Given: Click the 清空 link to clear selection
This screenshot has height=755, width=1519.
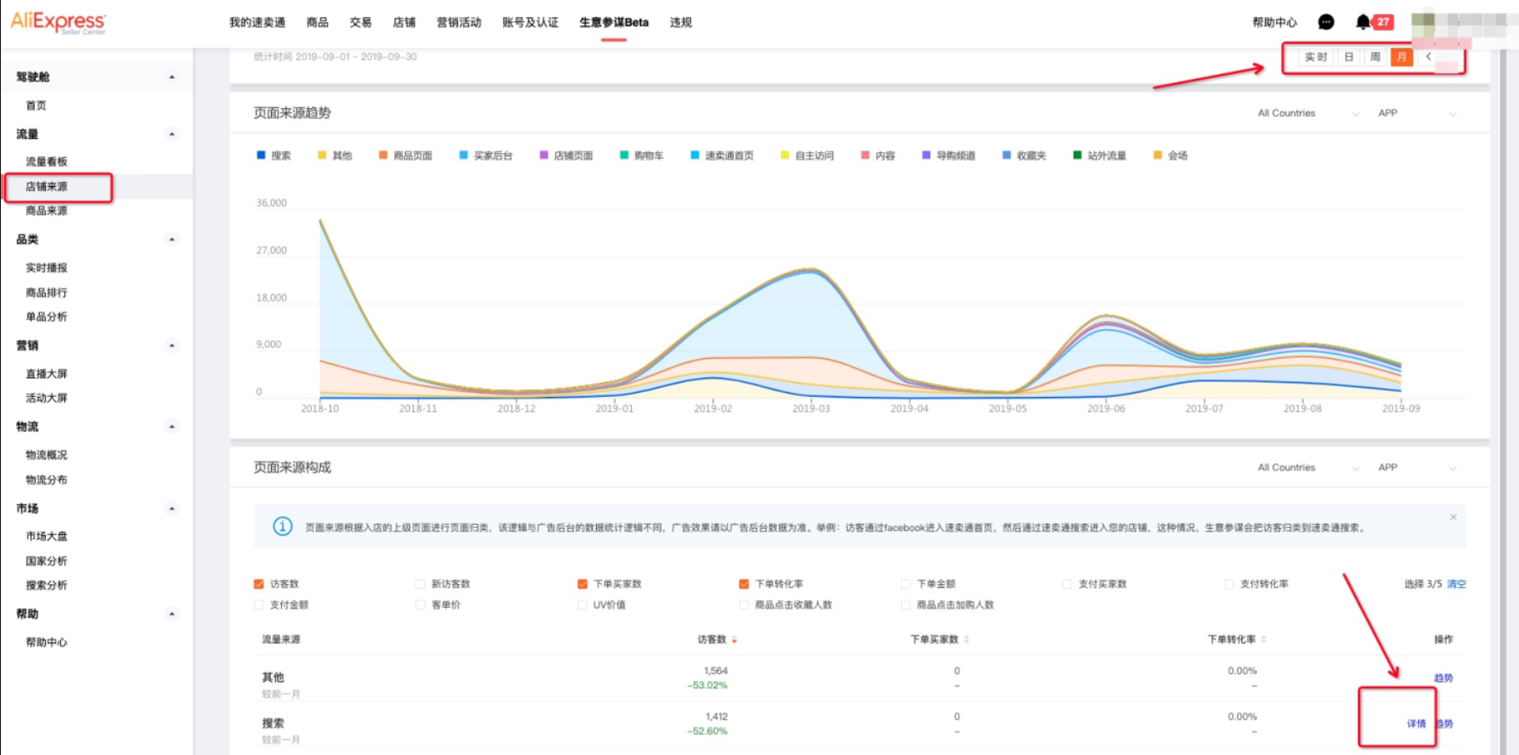Looking at the screenshot, I should [1456, 584].
